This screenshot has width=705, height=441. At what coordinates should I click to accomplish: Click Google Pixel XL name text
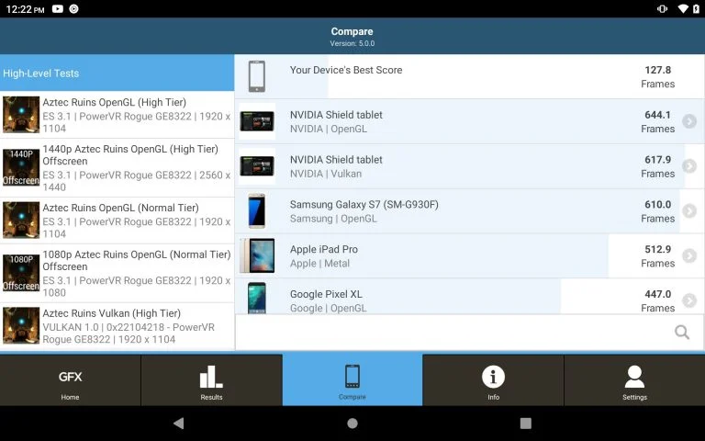click(x=326, y=294)
